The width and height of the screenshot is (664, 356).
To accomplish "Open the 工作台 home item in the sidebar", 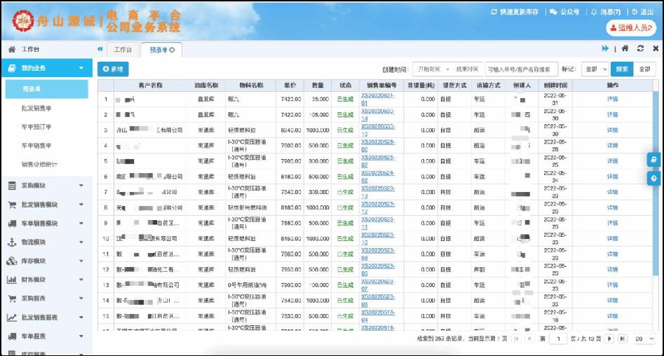I will click(x=46, y=50).
